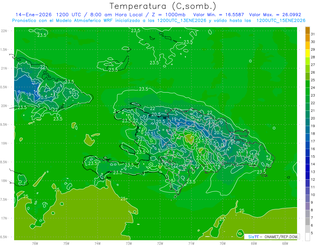The height and width of the screenshot is (247, 320).
Task: Click legend swatch between 24 and 25
Action: pyautogui.click(x=307, y=84)
